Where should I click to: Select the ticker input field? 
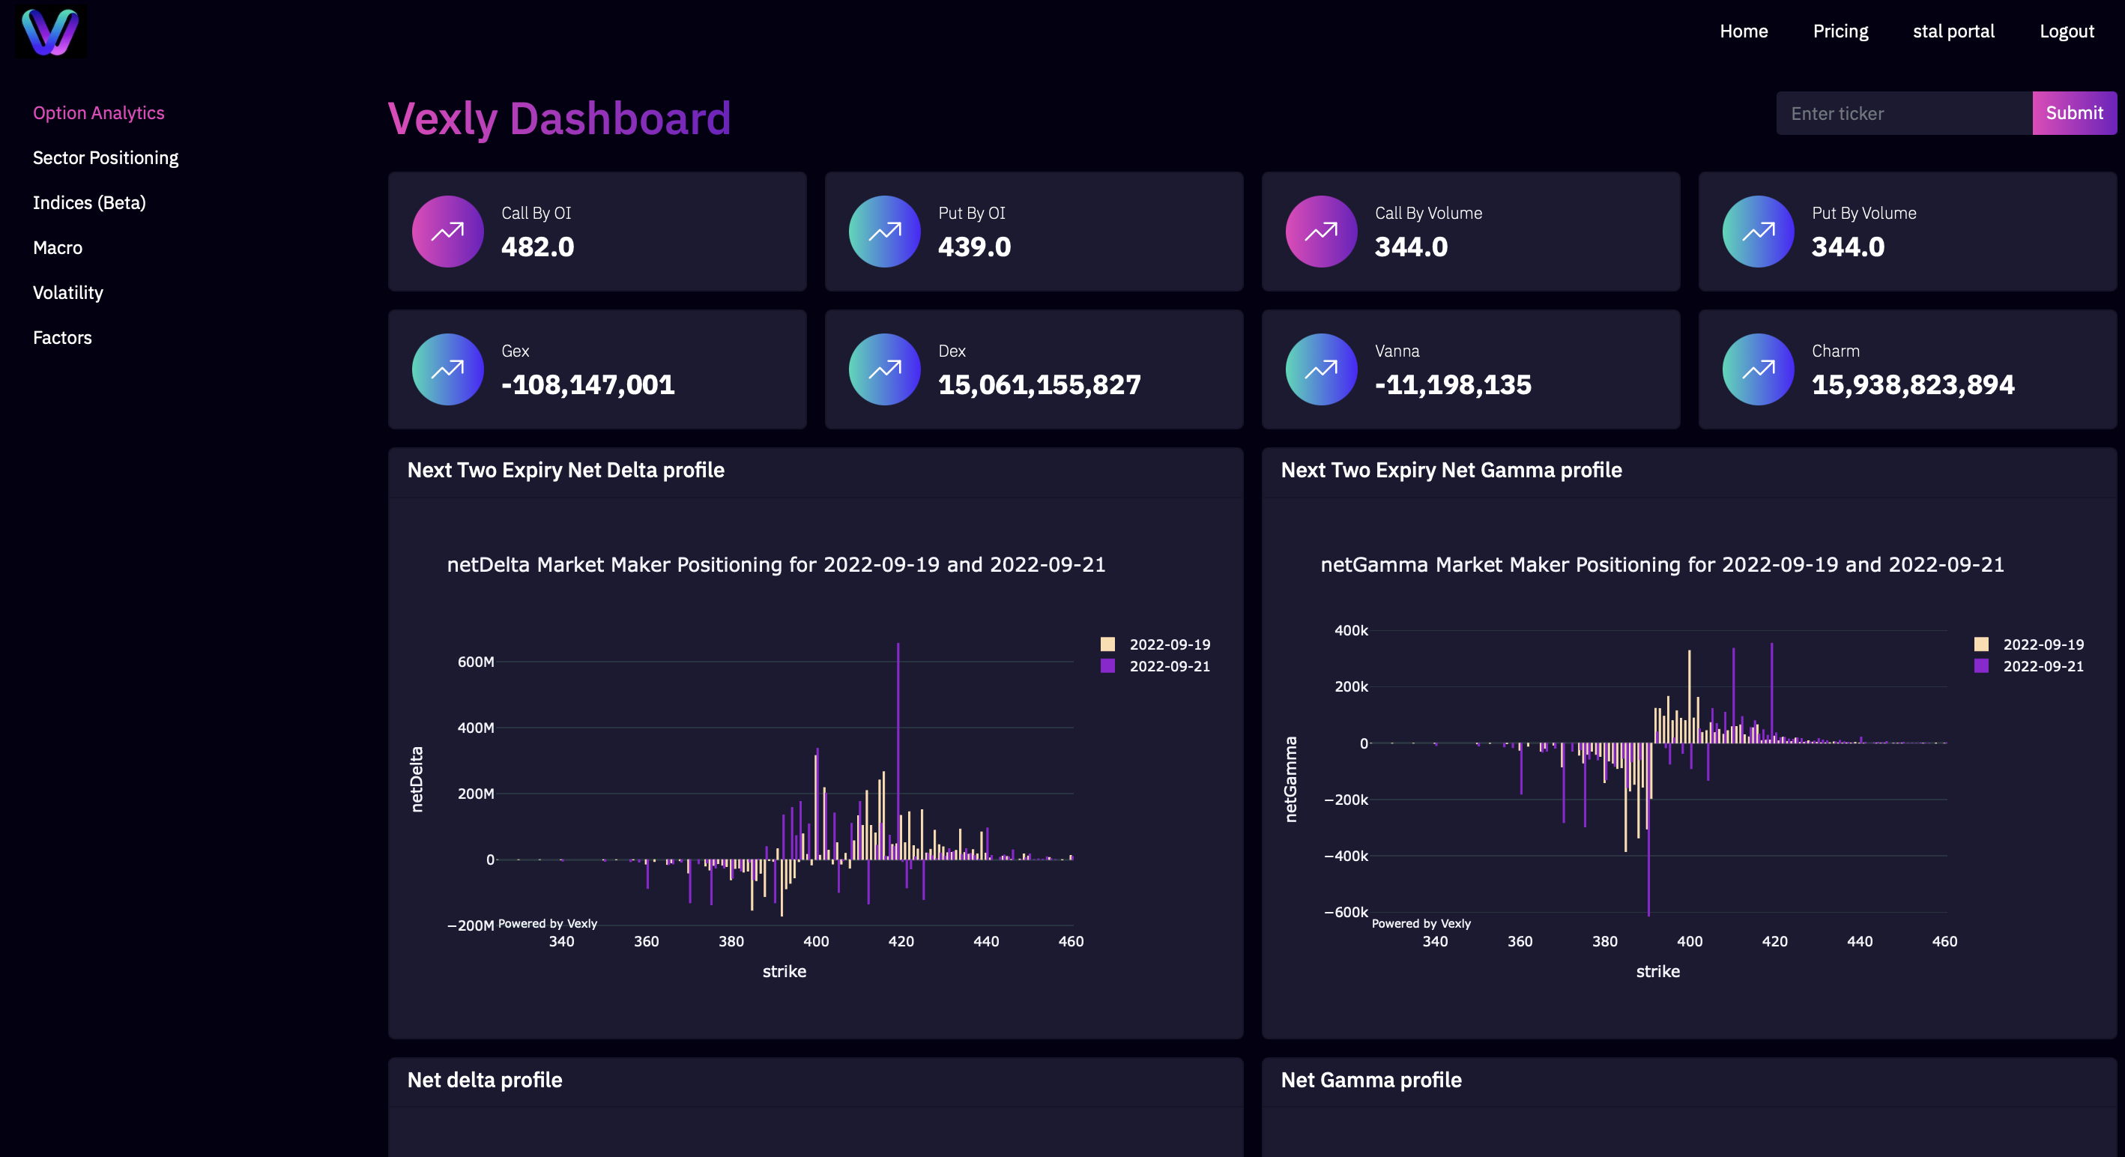(x=1902, y=114)
